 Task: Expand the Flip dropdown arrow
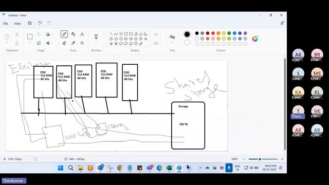click(52, 43)
